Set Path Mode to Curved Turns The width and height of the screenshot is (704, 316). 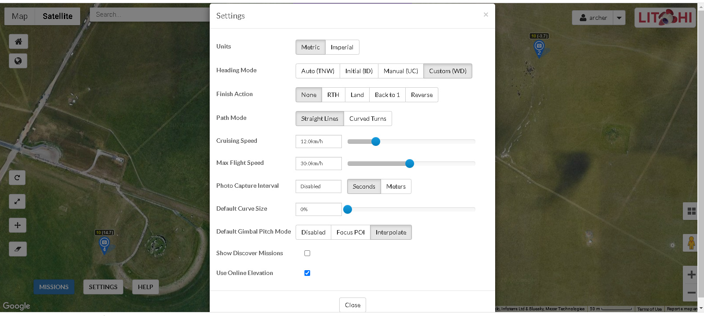(367, 119)
